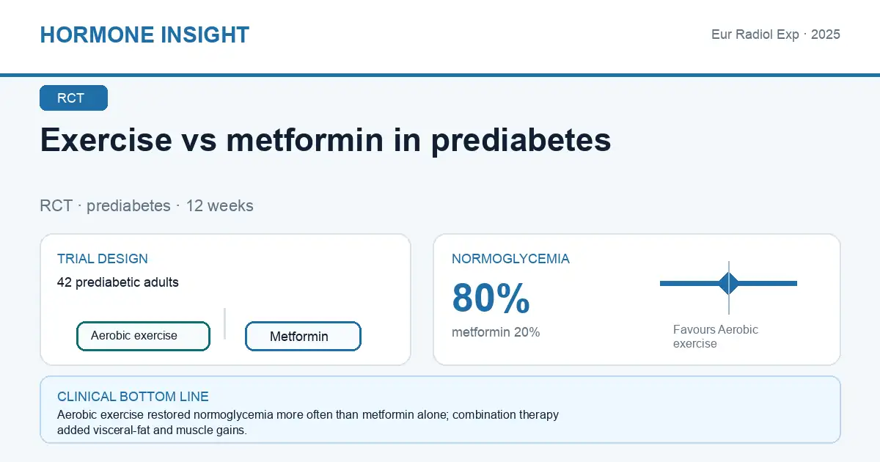The height and width of the screenshot is (462, 880).
Task: Click the 42 prediabetic adults text
Action: pyautogui.click(x=118, y=282)
